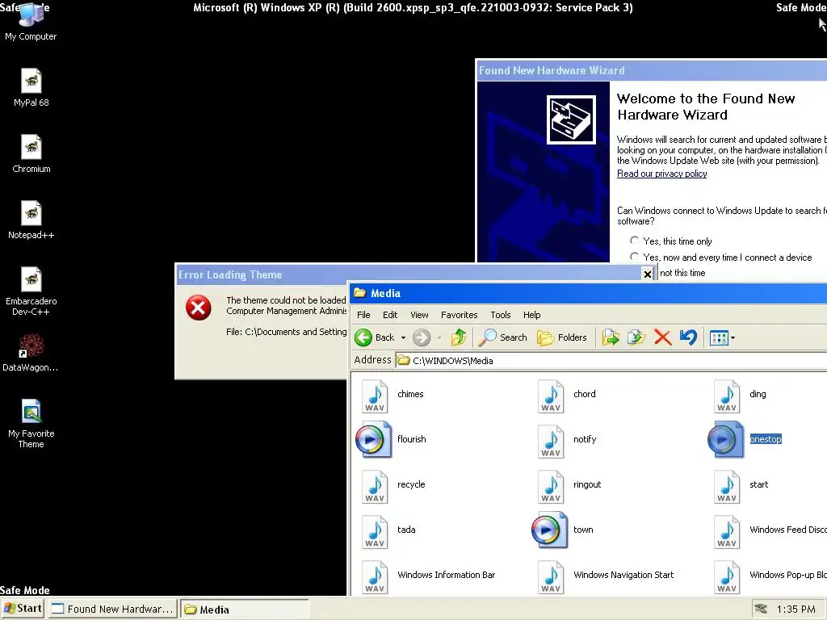827x620 pixels.
Task: Click the Forward arrow in Media toolbar
Action: click(422, 337)
